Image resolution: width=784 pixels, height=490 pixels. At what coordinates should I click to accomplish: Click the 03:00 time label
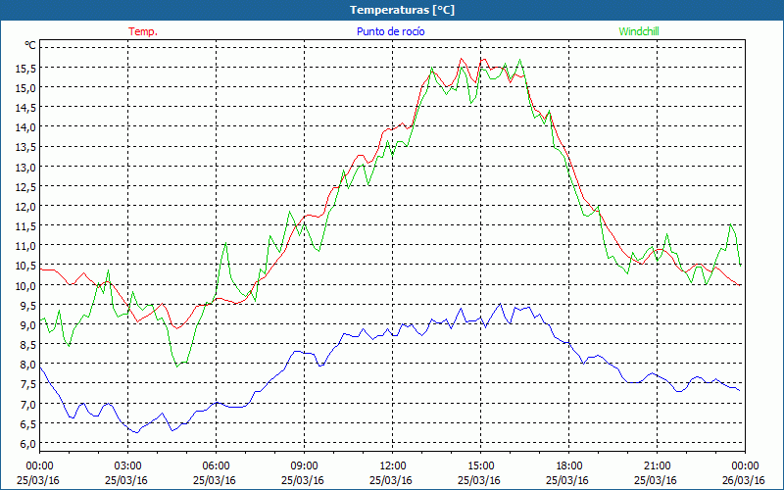pos(128,466)
